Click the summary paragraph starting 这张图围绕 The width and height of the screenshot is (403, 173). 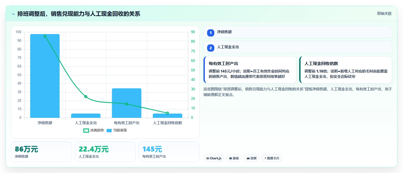298,92
